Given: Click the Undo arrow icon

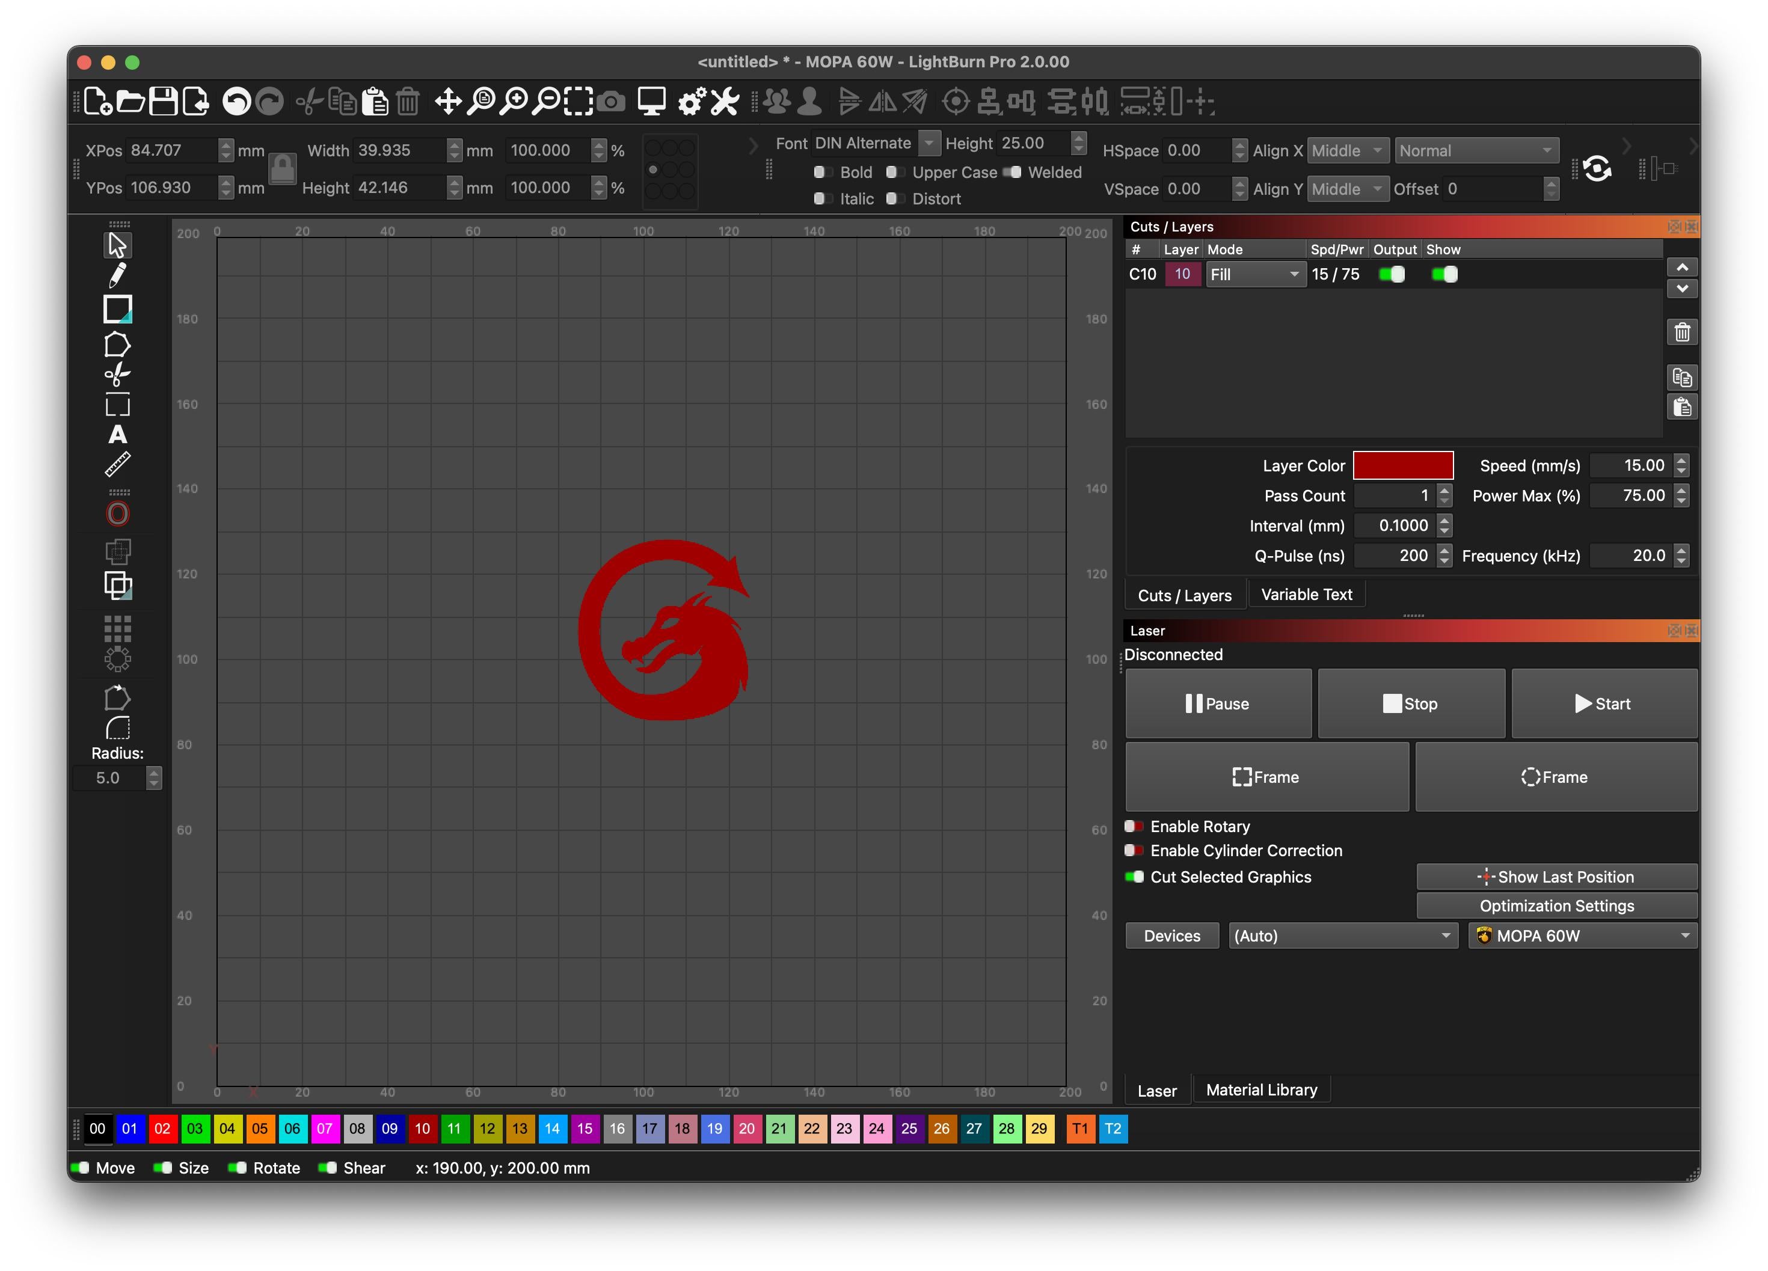Looking at the screenshot, I should pos(236,101).
